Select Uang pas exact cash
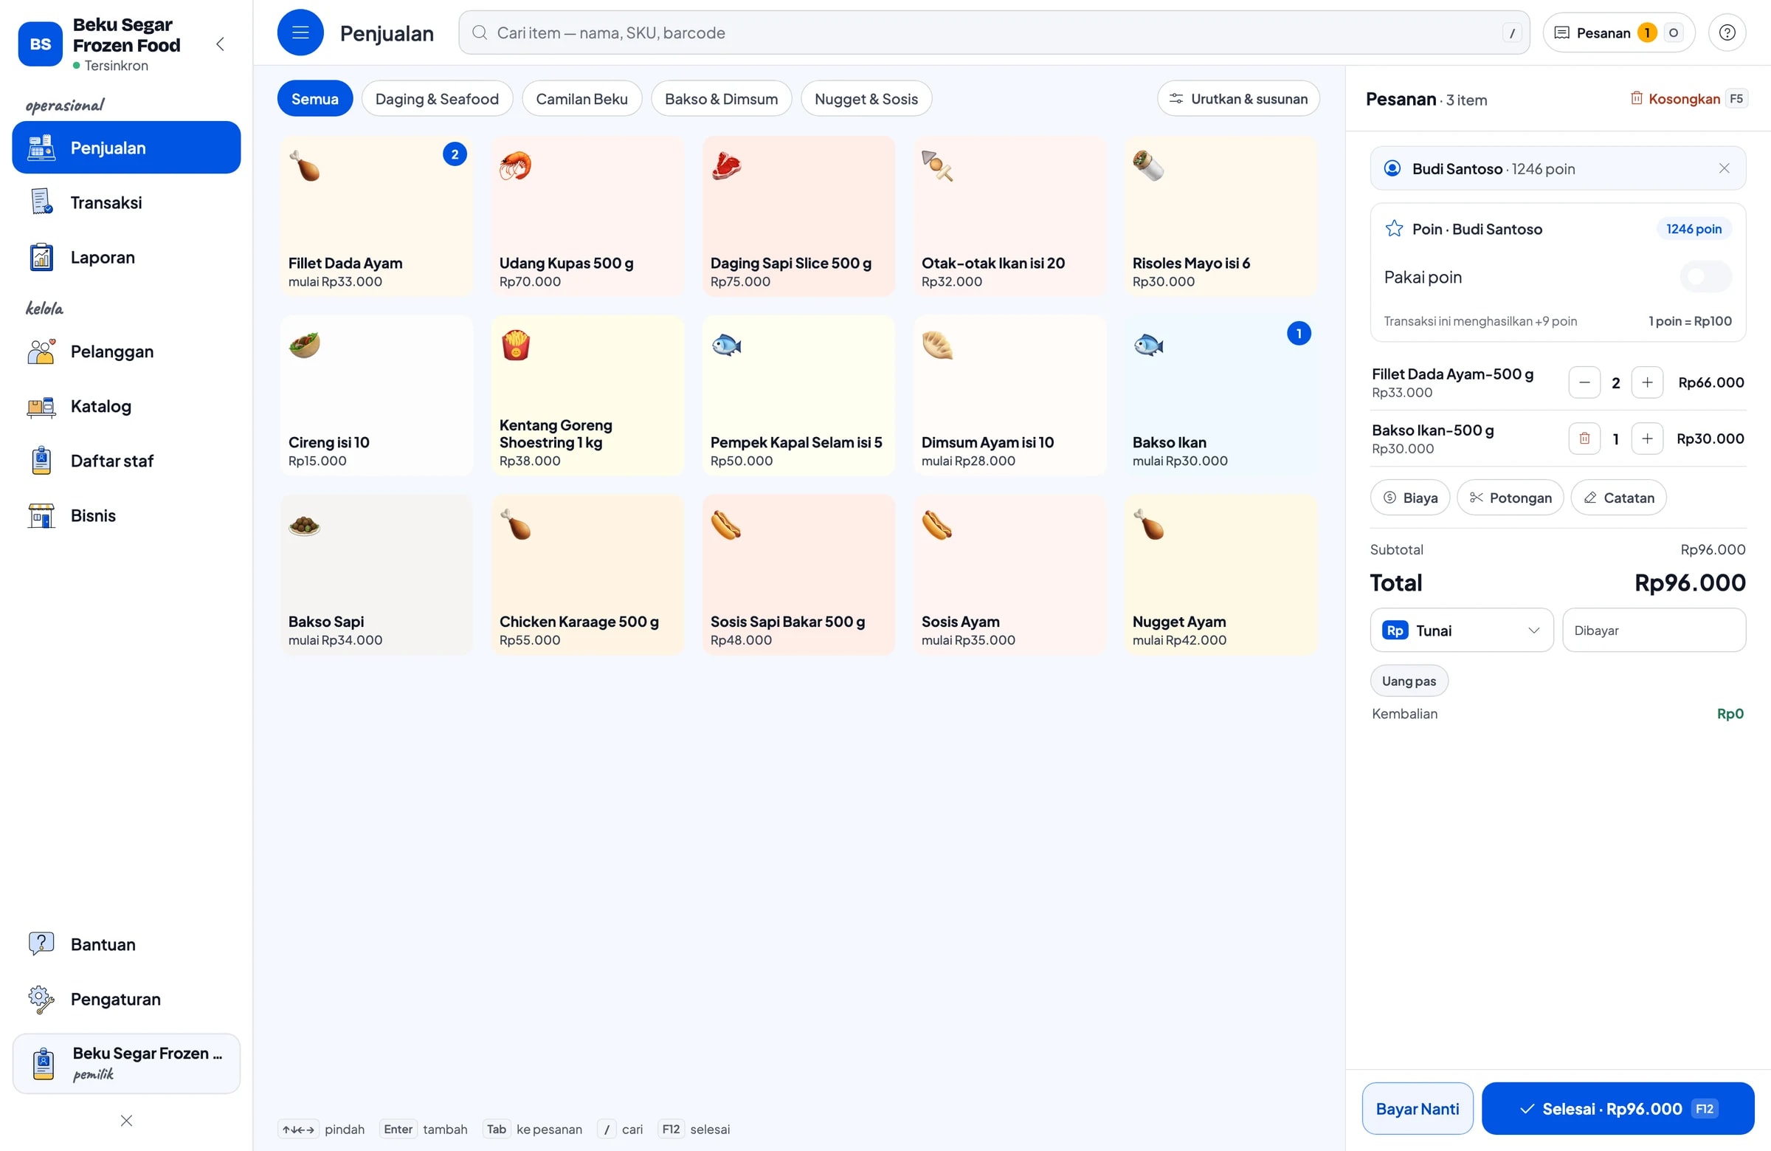1771x1151 pixels. (x=1409, y=681)
